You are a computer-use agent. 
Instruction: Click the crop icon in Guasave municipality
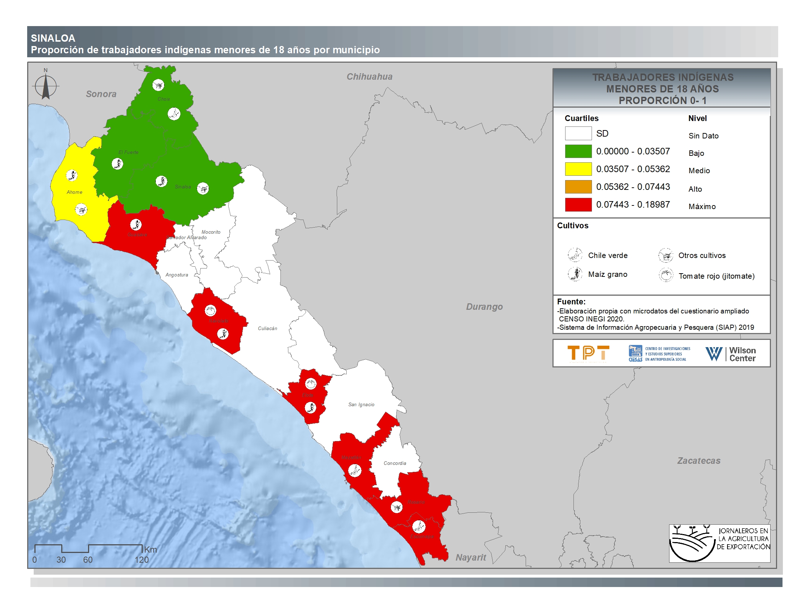tap(136, 224)
